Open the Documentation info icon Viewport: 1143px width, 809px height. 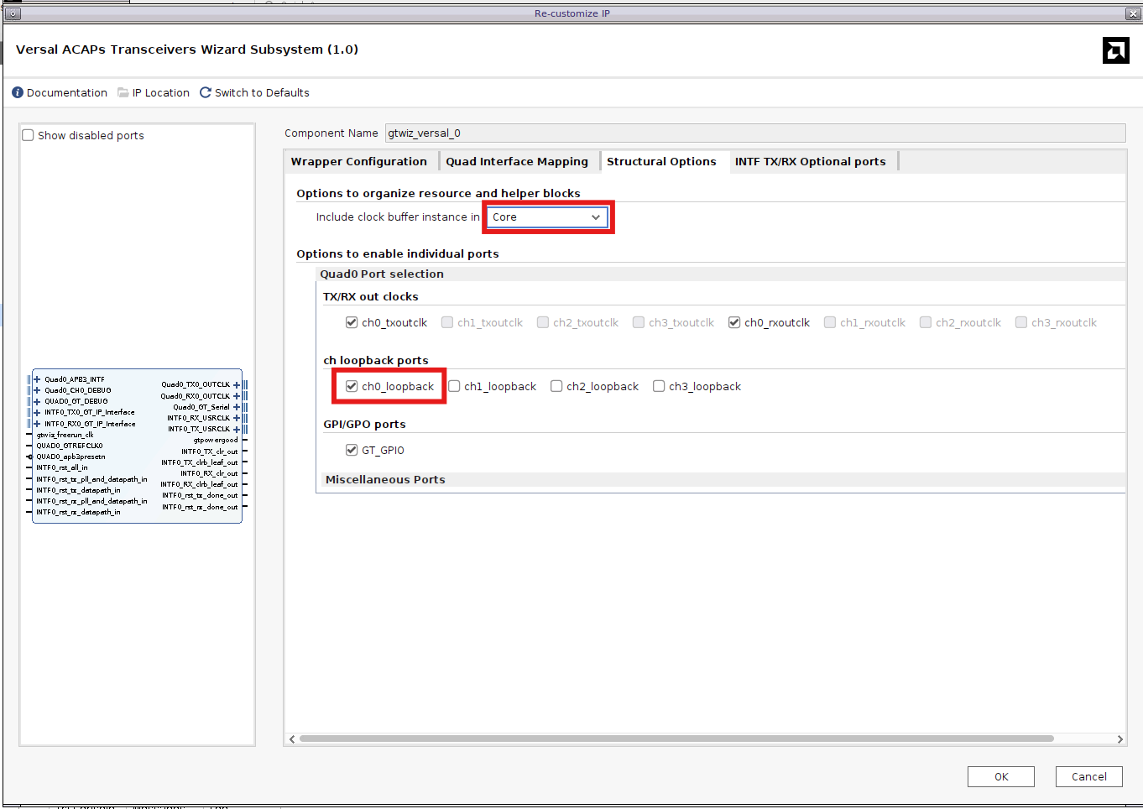pyautogui.click(x=18, y=93)
